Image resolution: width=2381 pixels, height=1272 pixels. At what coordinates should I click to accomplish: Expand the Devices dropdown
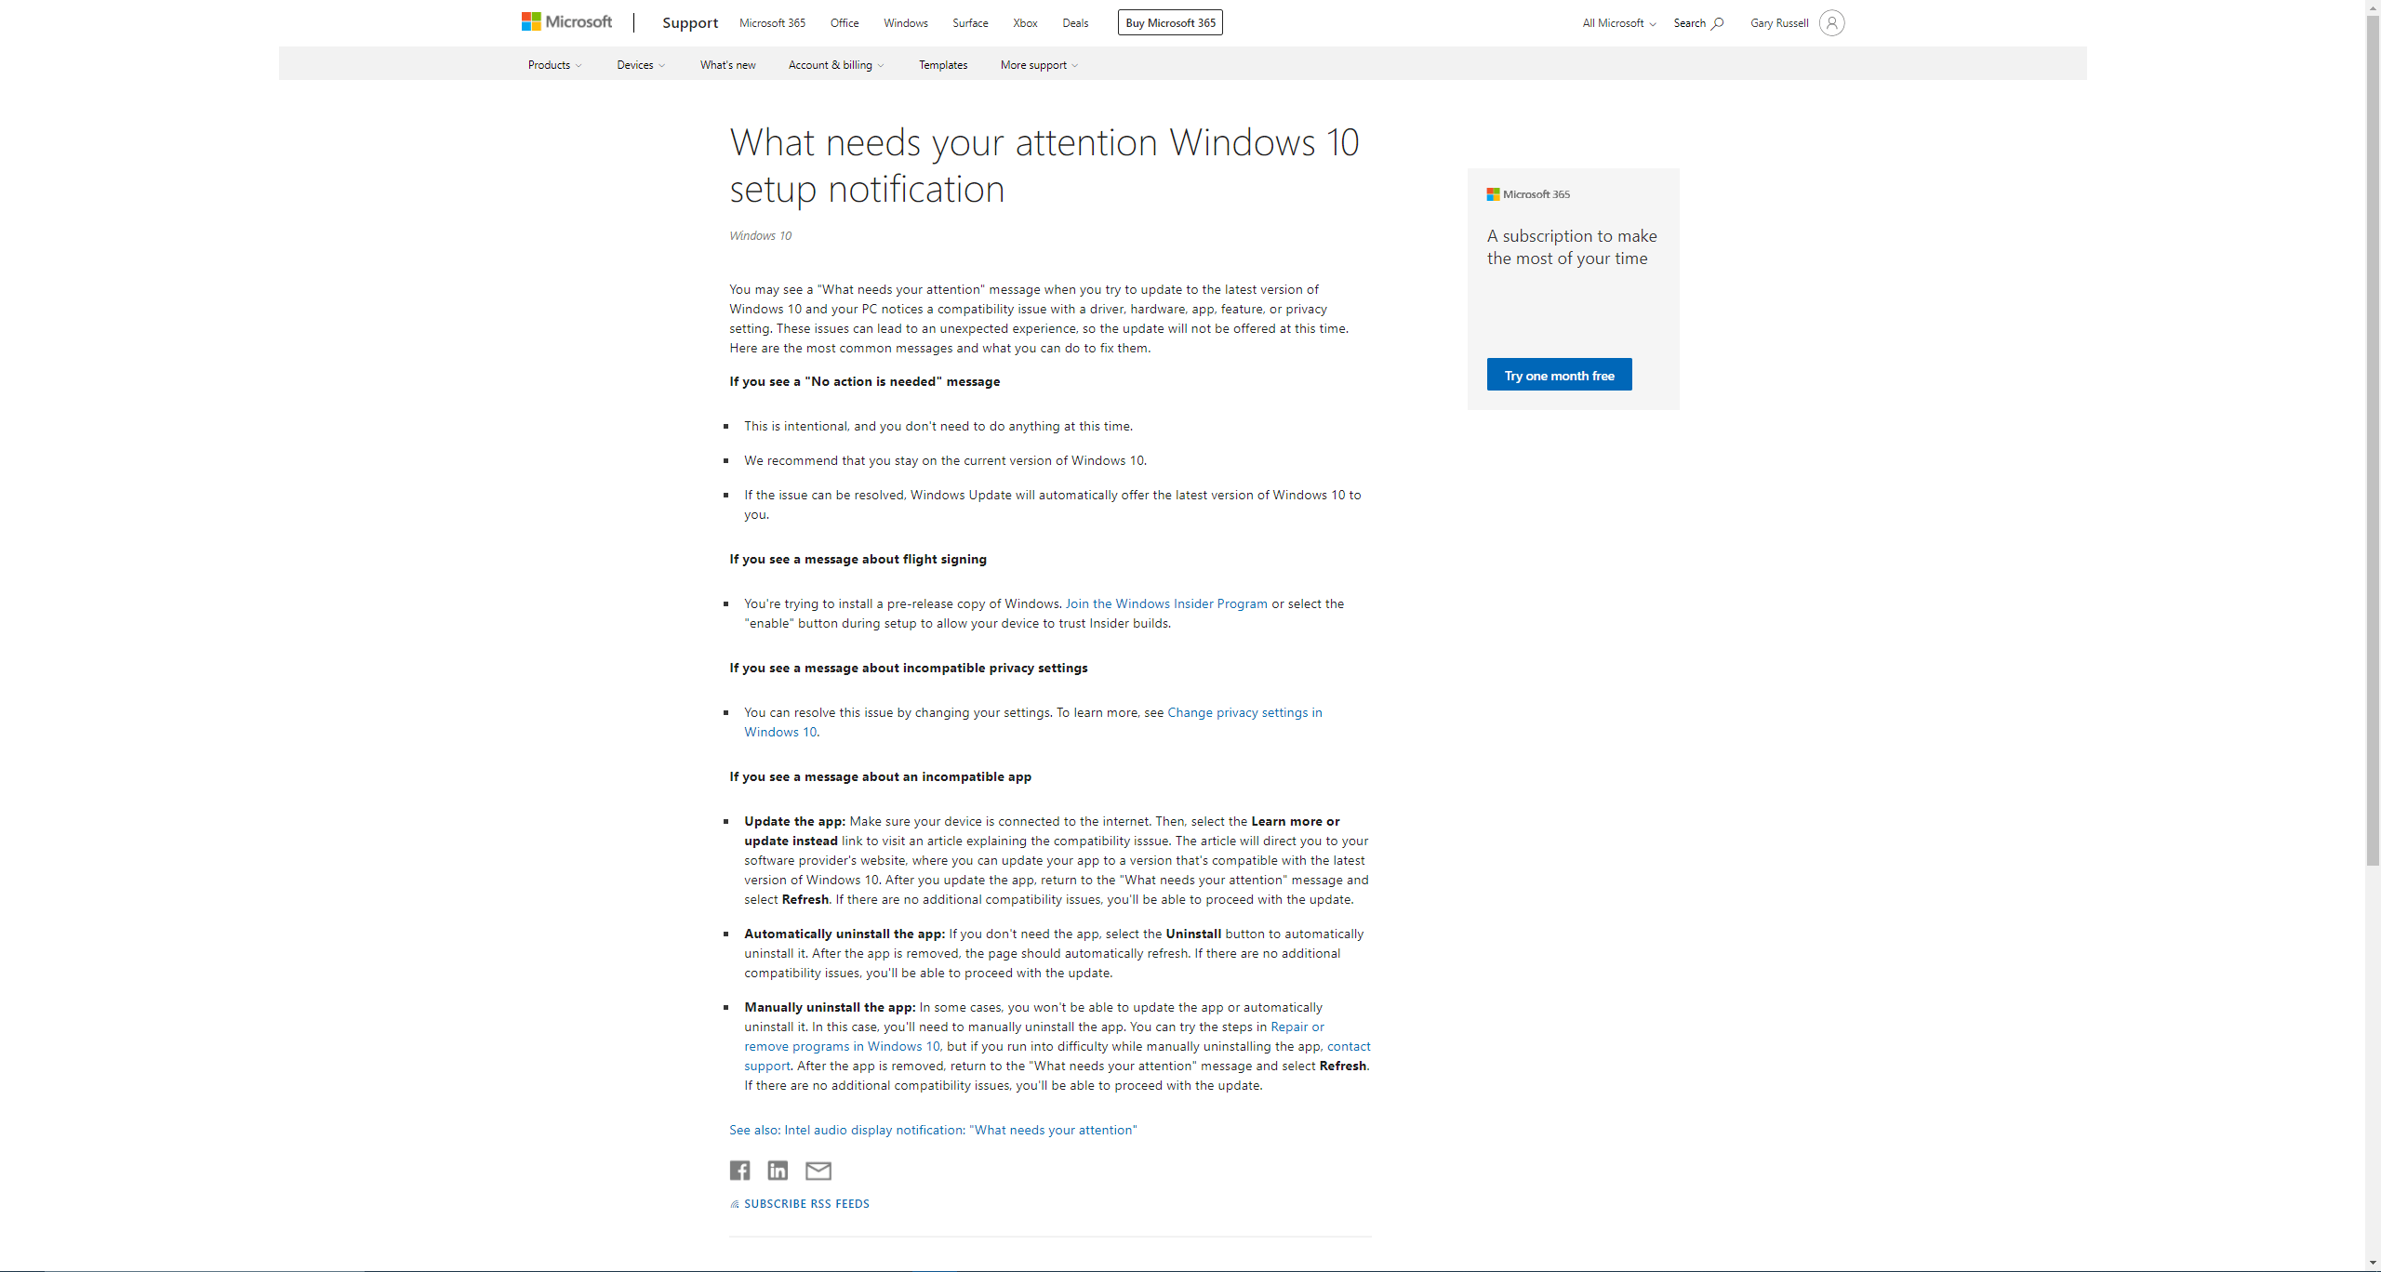click(x=641, y=65)
